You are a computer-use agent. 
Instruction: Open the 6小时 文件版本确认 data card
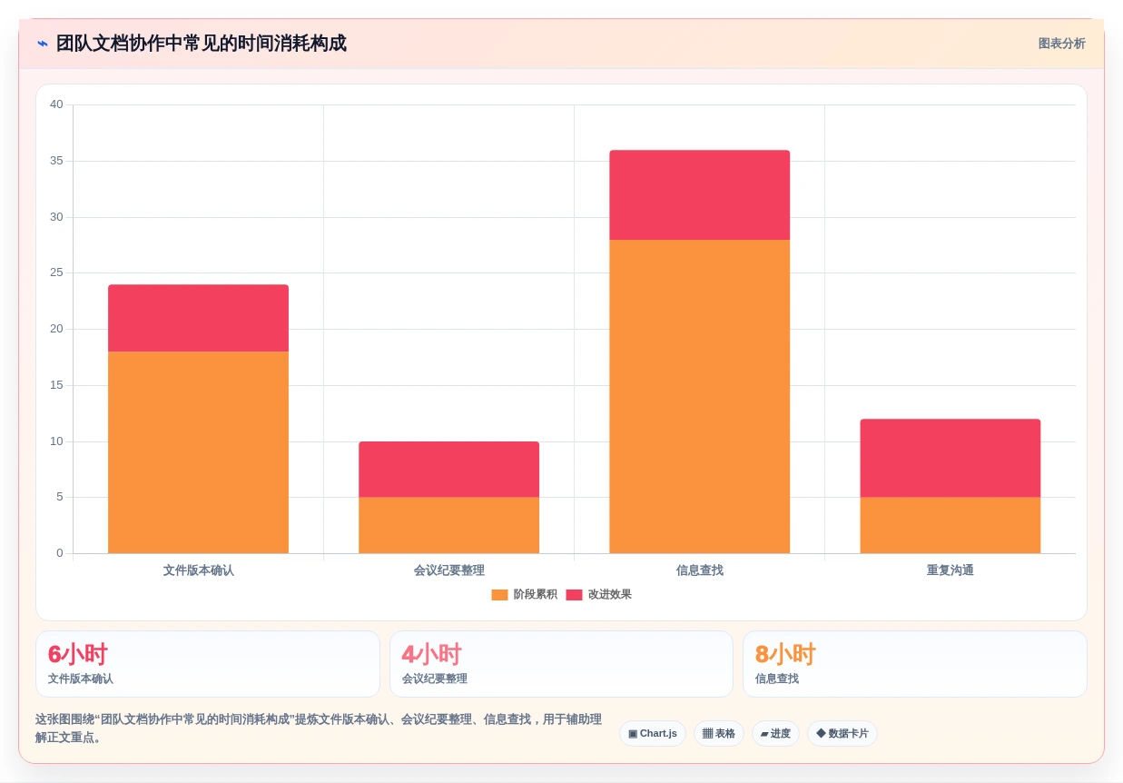[x=208, y=664]
